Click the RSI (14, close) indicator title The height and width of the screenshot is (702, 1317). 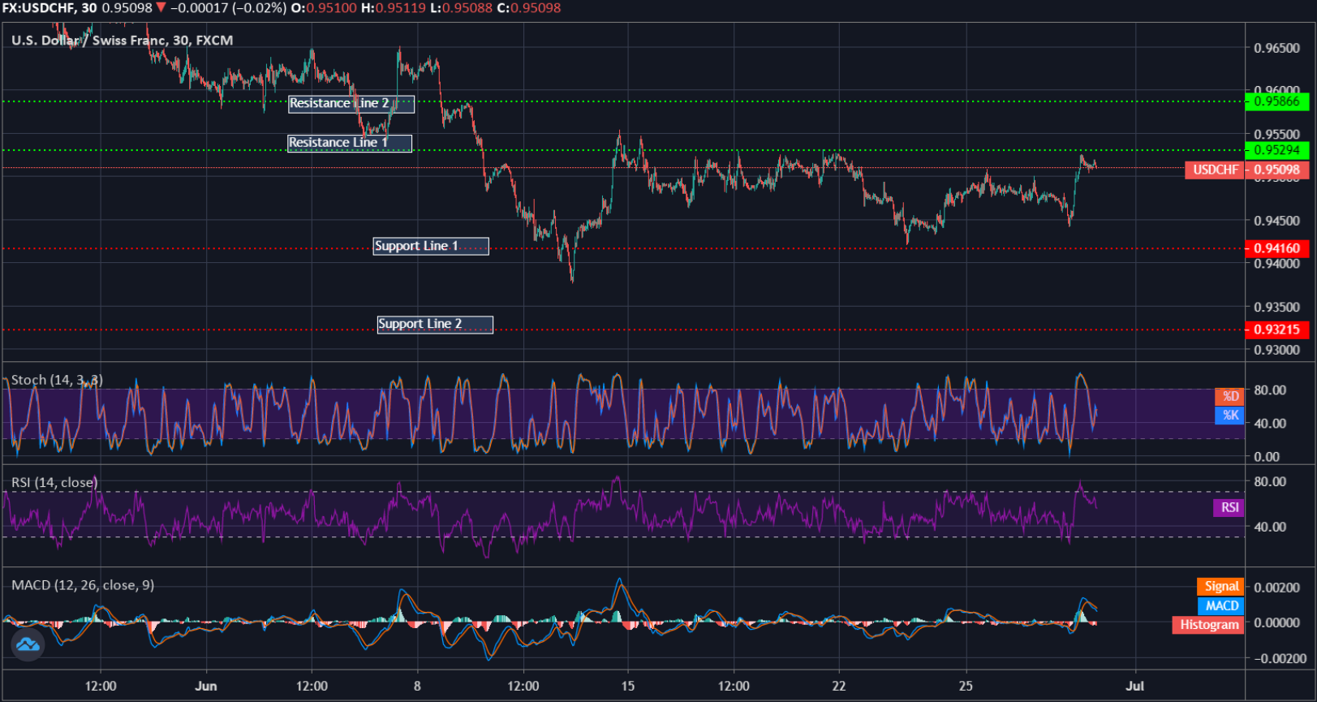click(54, 482)
